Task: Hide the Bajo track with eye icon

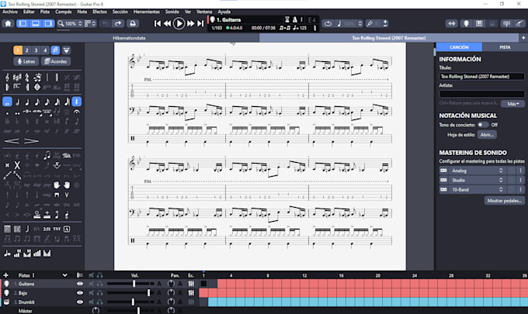Action: point(80,293)
